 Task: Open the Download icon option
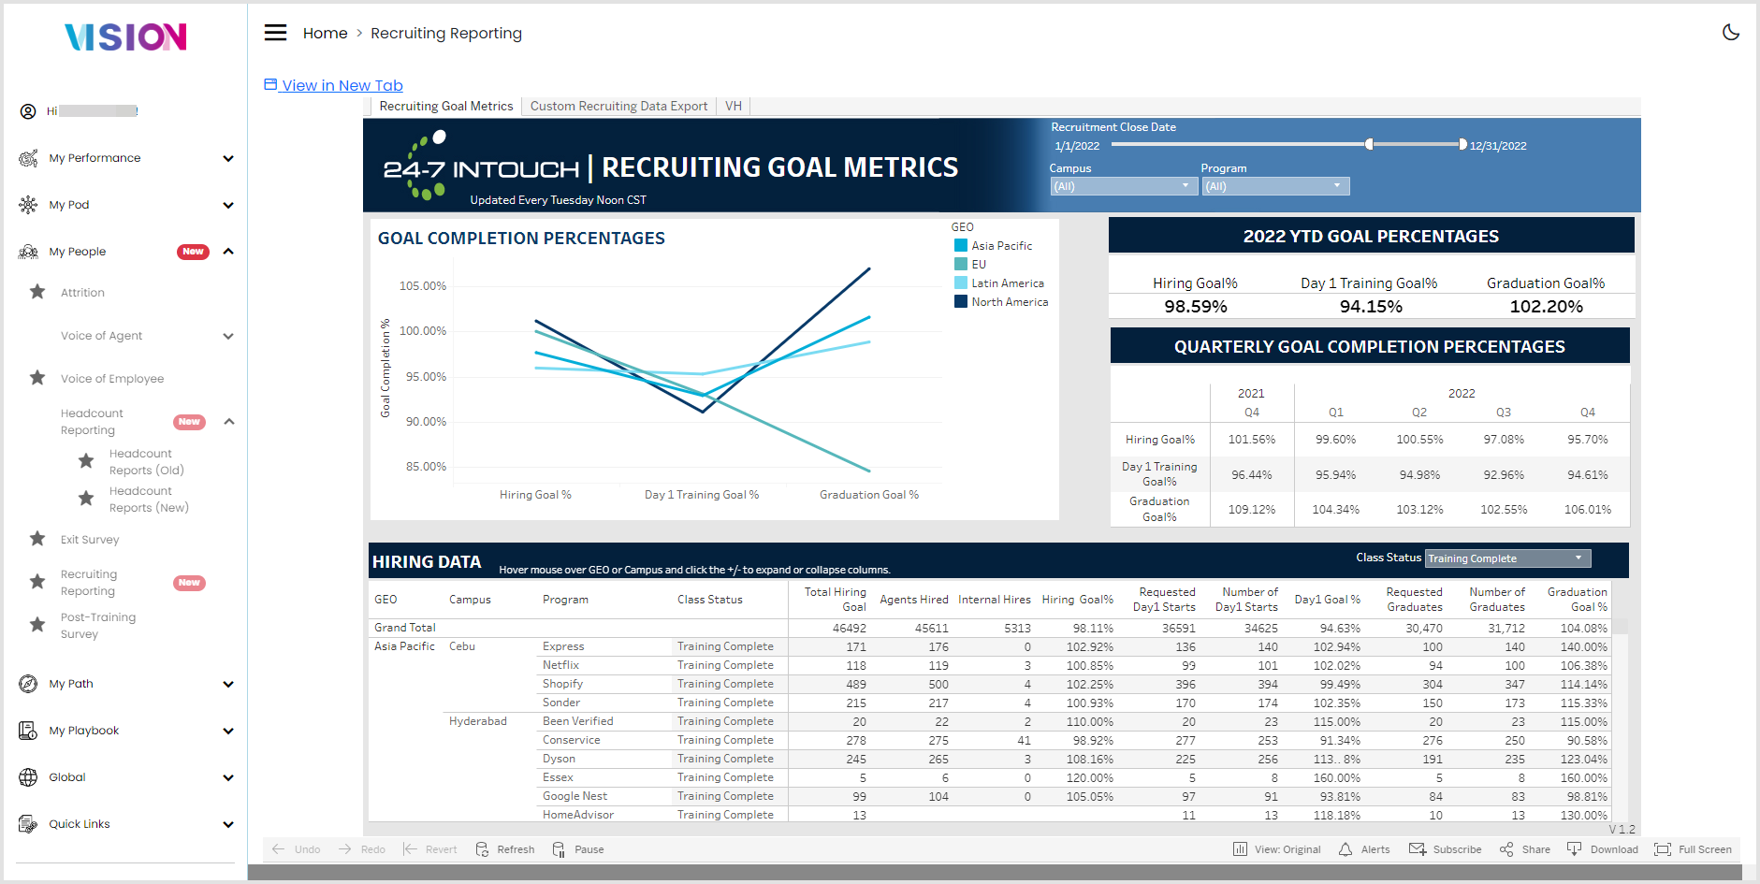(x=1574, y=849)
